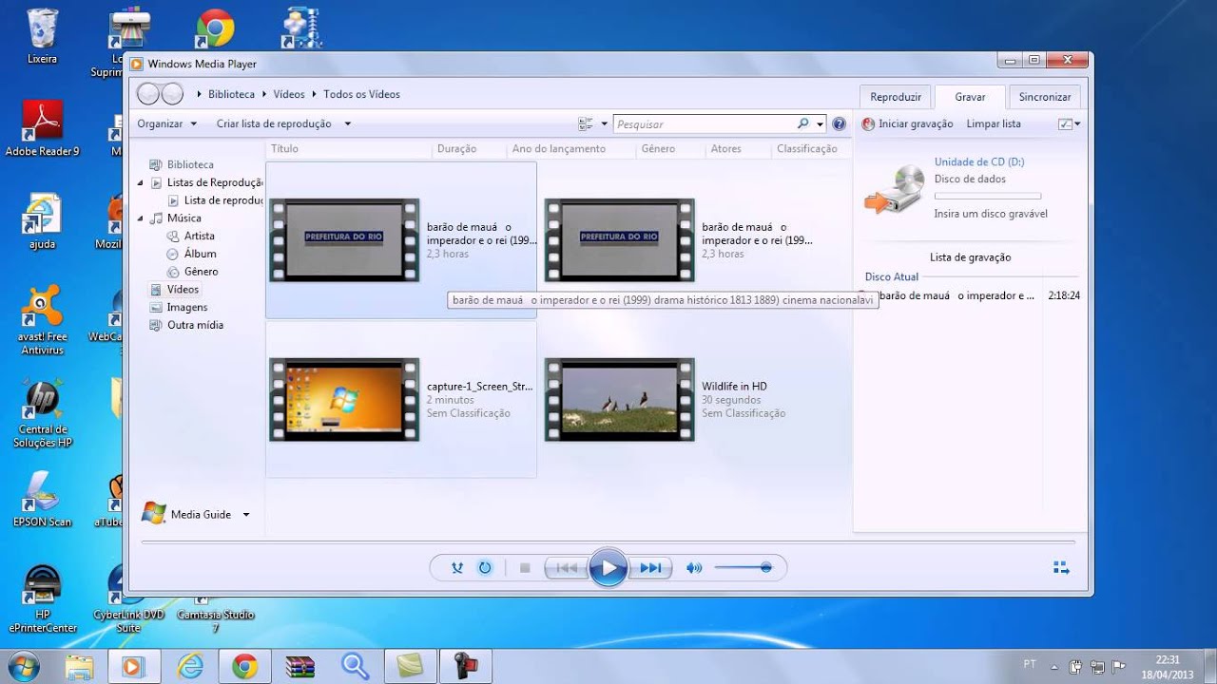
Task: Turn shuffle on
Action: point(457,568)
